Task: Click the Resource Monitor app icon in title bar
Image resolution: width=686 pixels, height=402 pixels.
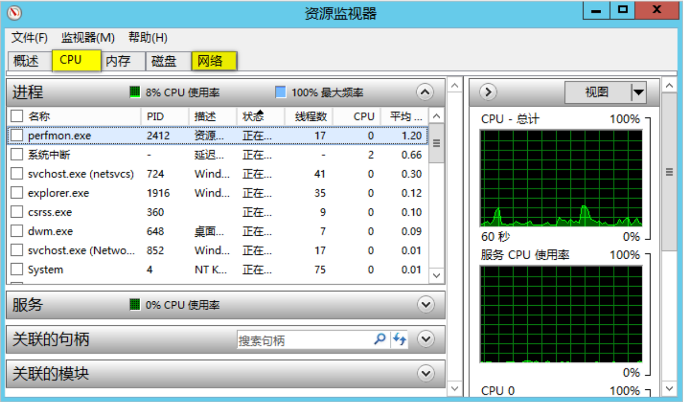Action: (16, 12)
